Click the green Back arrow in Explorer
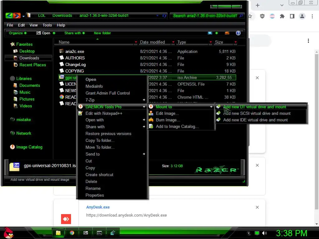This screenshot has height=239, width=319. pos(9,16)
